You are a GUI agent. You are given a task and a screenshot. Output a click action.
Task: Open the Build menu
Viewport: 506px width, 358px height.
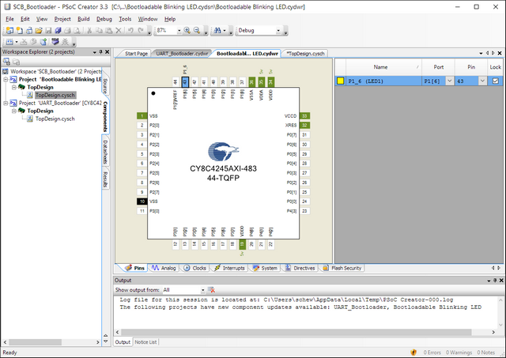pos(84,19)
